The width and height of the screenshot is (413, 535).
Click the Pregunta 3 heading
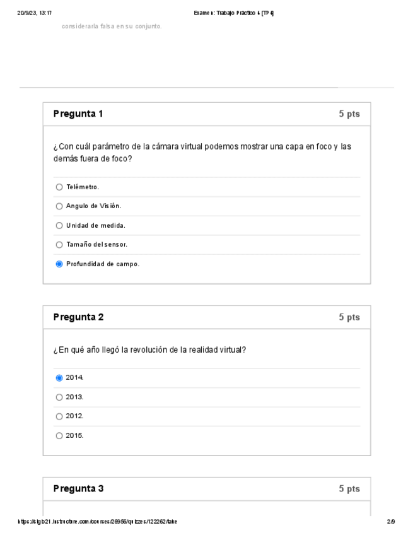(78, 489)
